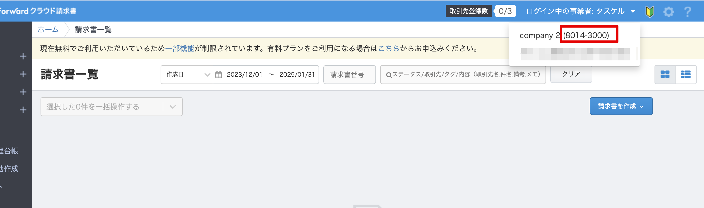Open the 作成日 date type dropdown

187,74
